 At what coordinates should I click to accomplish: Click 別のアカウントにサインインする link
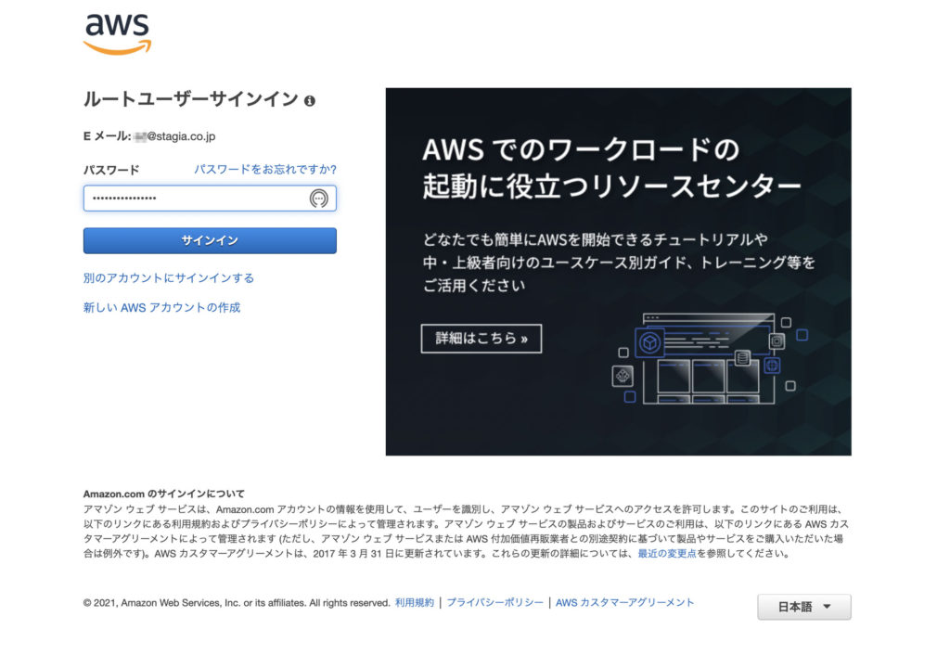[x=169, y=278]
